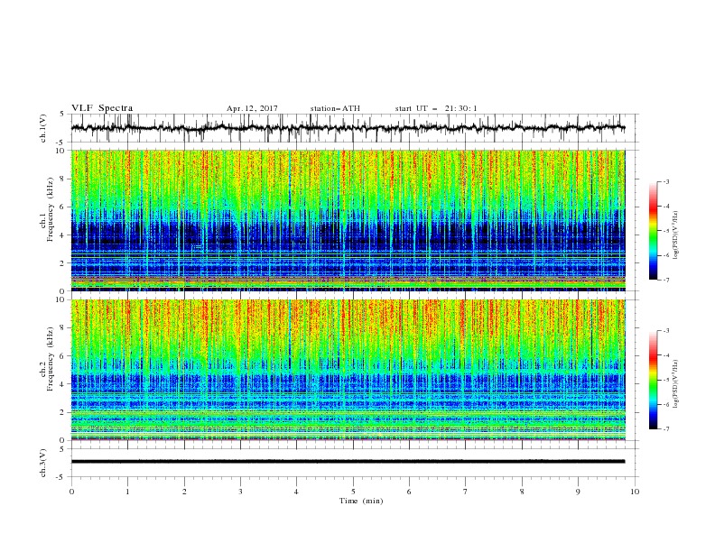715x552 pixels.
Task: Click the "-3" label on ch.1 colorbar
Action: click(x=665, y=181)
